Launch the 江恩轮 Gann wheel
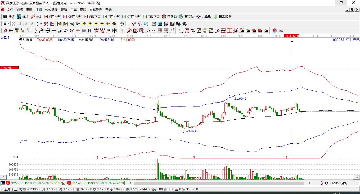Image resolution: width=360 pixels, height=194 pixels. [x=169, y=17]
